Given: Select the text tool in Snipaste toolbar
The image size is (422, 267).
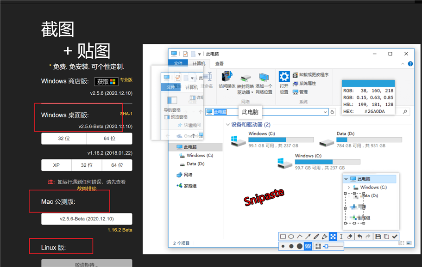Looking at the screenshot, I should (x=341, y=237).
